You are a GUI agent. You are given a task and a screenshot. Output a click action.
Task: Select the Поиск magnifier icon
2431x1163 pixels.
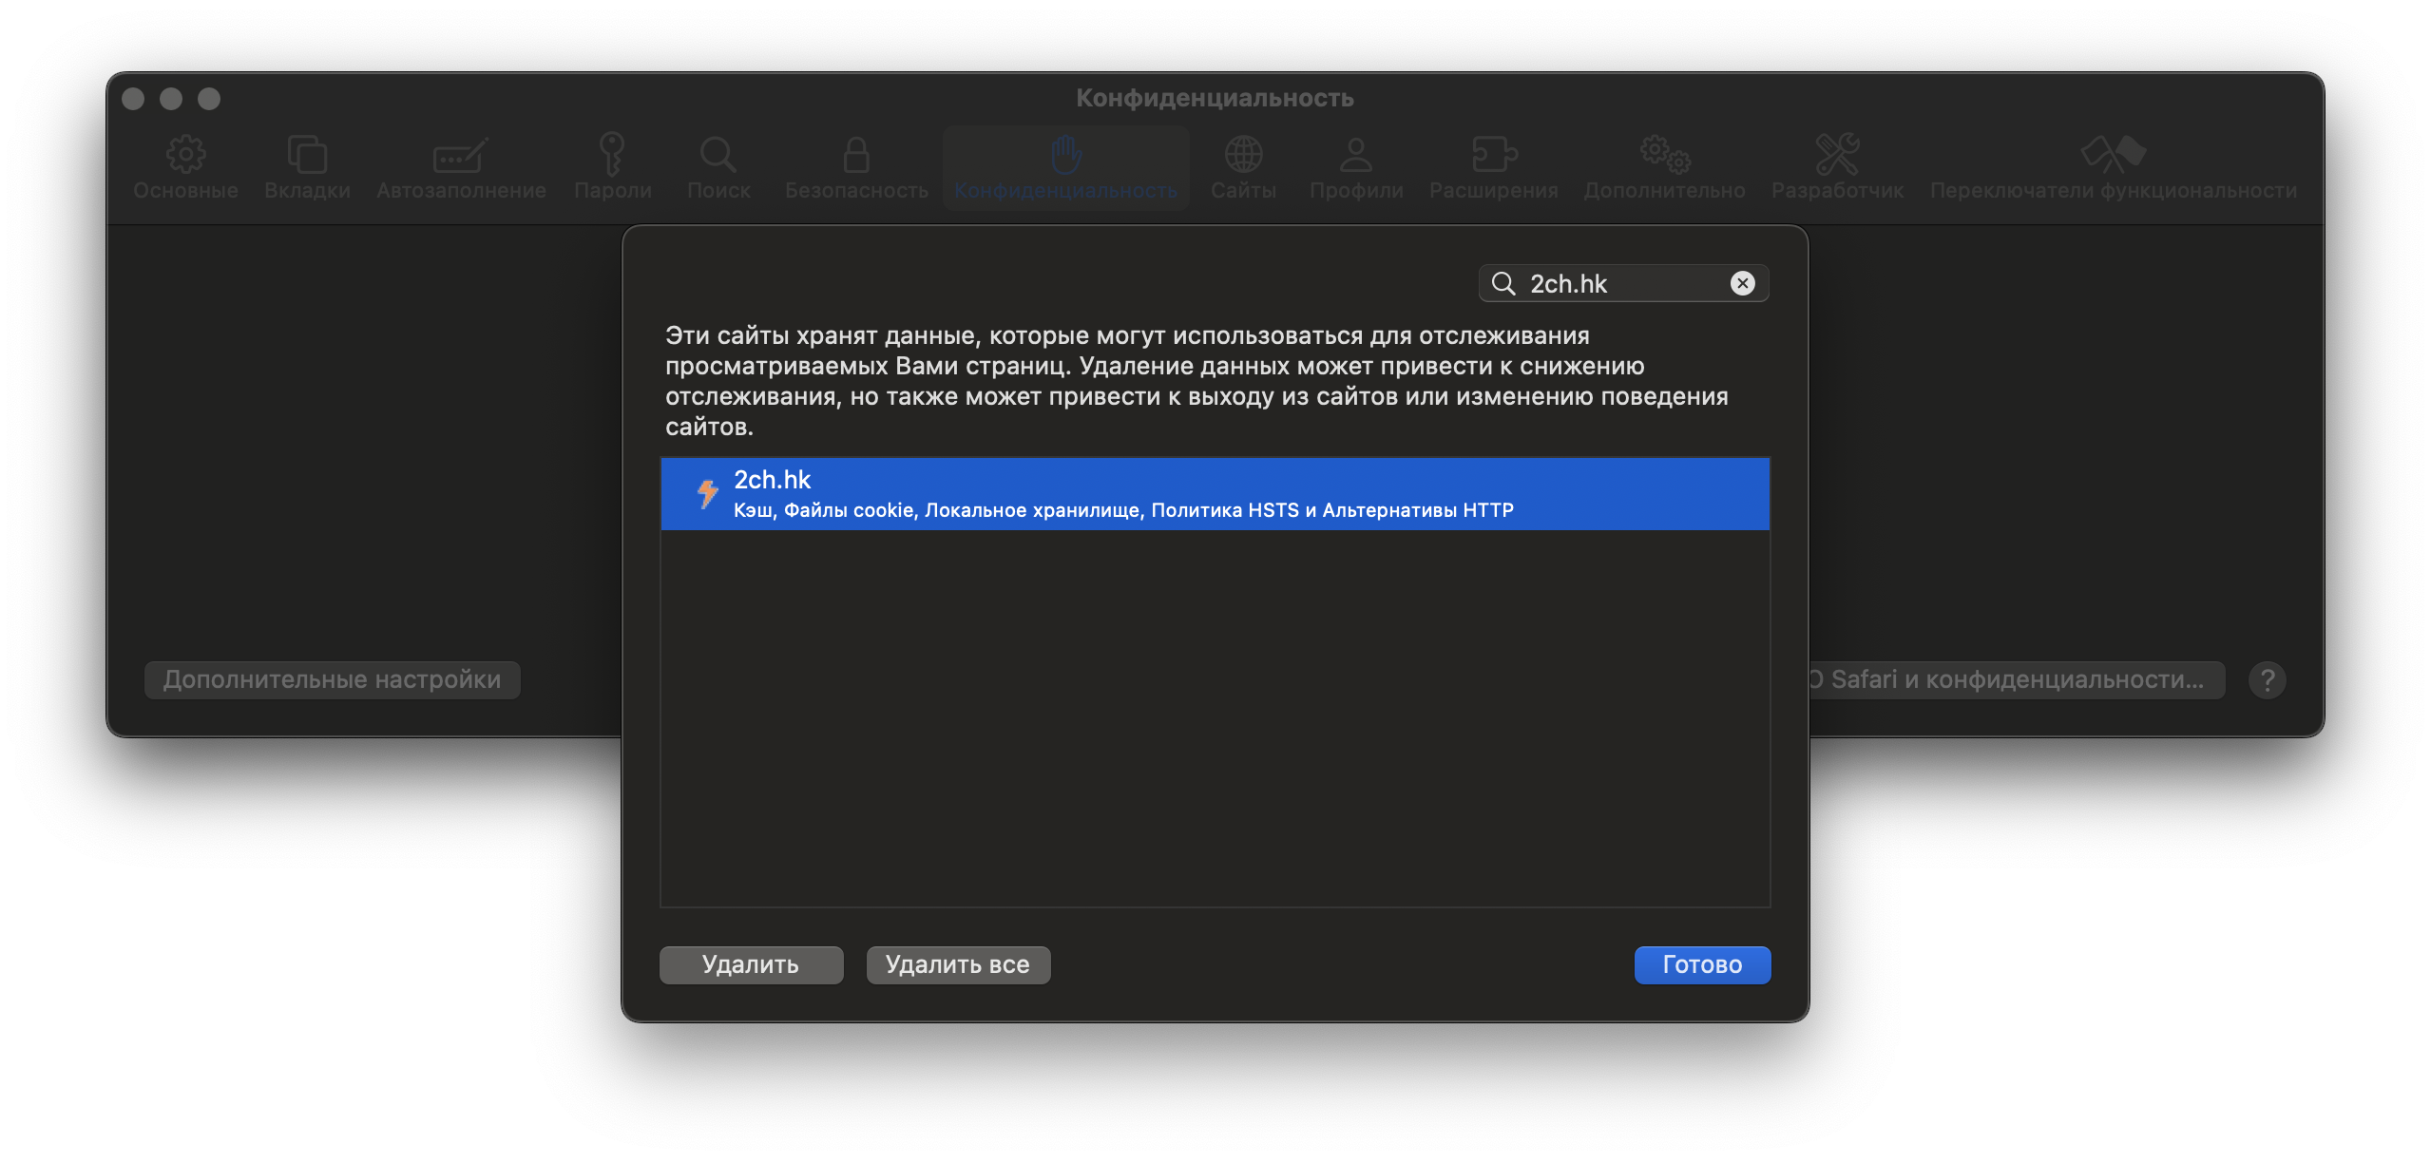tap(718, 154)
